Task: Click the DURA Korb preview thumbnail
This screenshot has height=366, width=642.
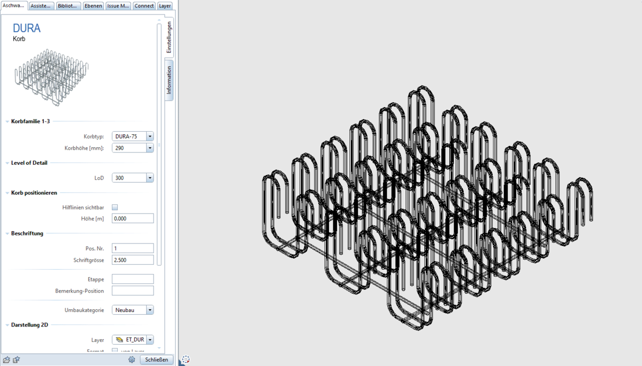Action: pos(51,77)
